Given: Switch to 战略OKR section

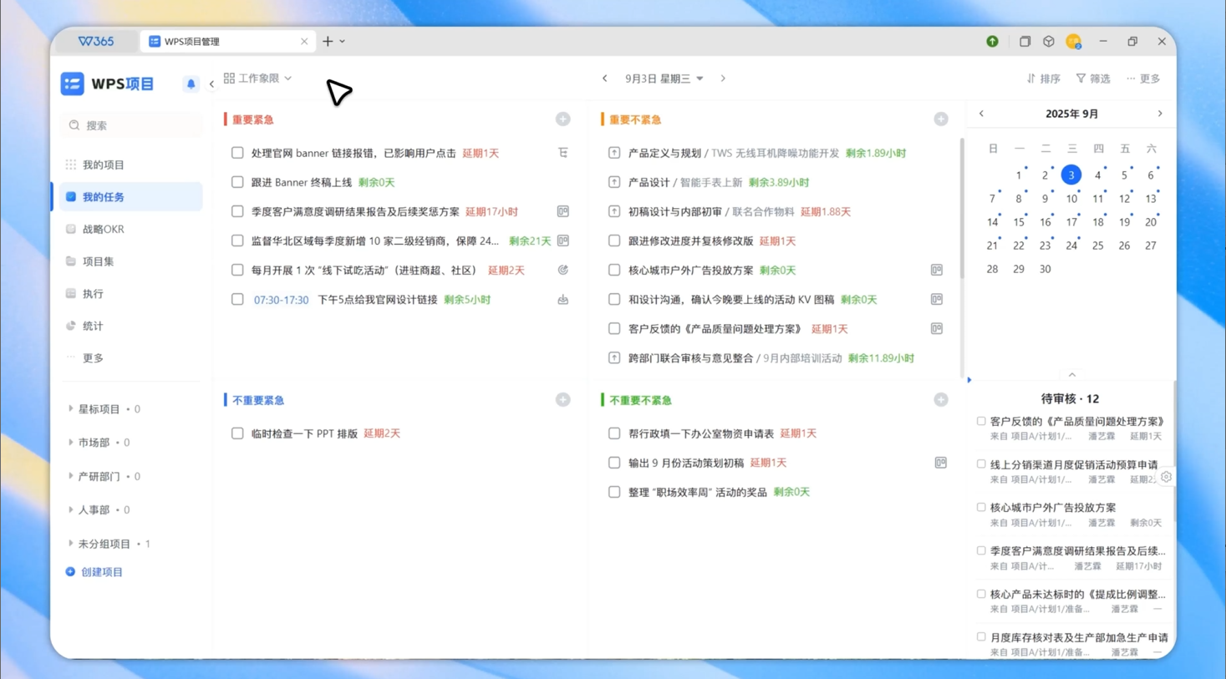Looking at the screenshot, I should [x=103, y=229].
